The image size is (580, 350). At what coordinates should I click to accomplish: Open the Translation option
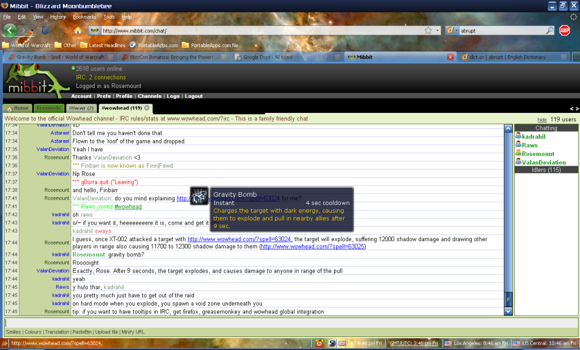coord(57,332)
